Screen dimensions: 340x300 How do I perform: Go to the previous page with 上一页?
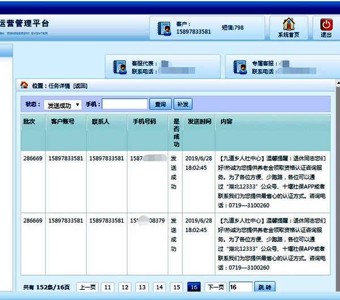pos(87,288)
